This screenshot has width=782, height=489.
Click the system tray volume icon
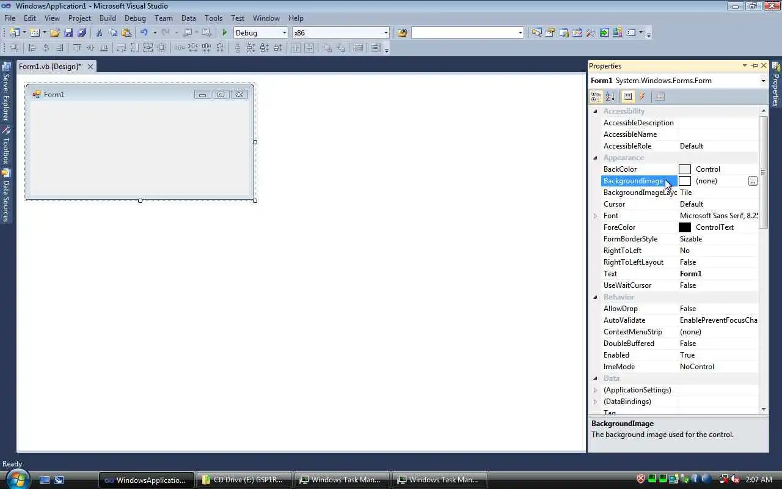pos(736,479)
